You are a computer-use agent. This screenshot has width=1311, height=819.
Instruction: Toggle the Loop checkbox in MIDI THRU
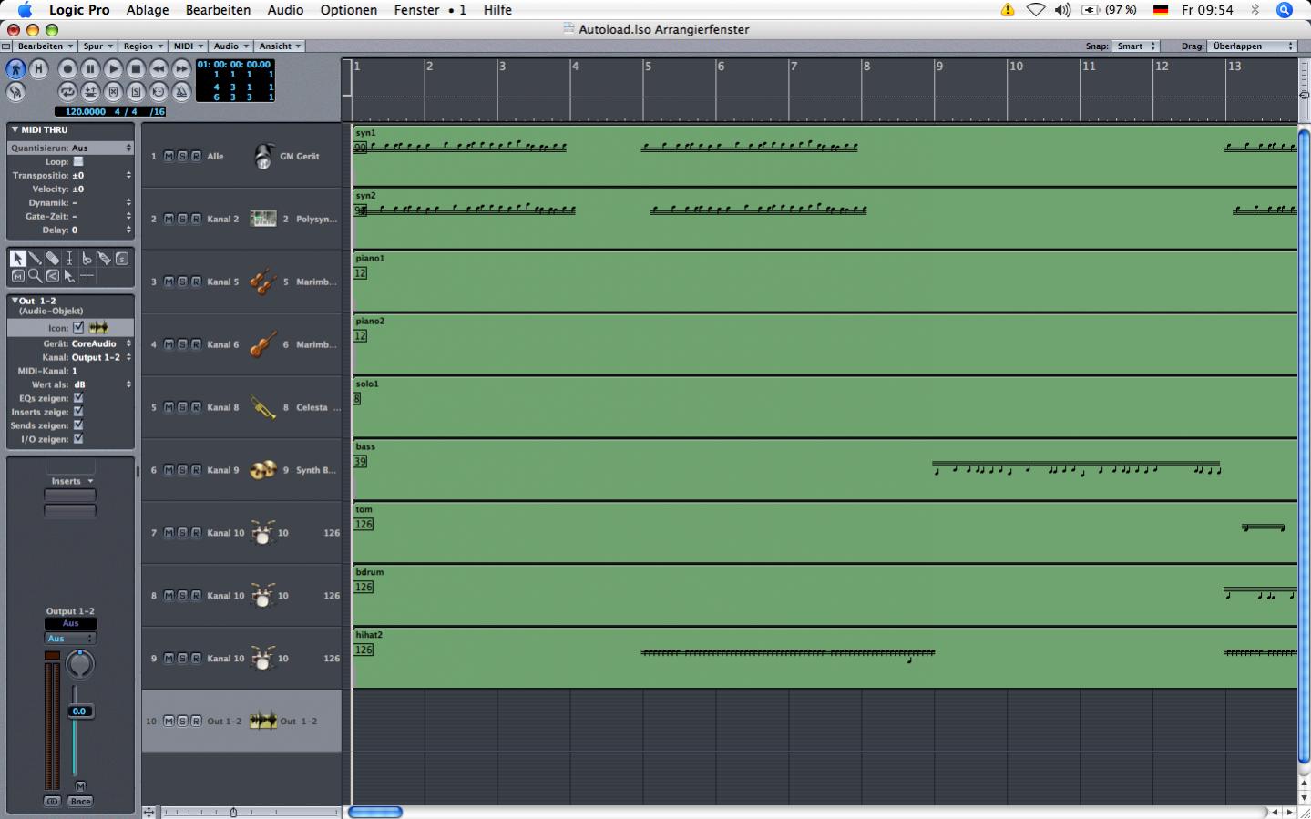tap(78, 161)
